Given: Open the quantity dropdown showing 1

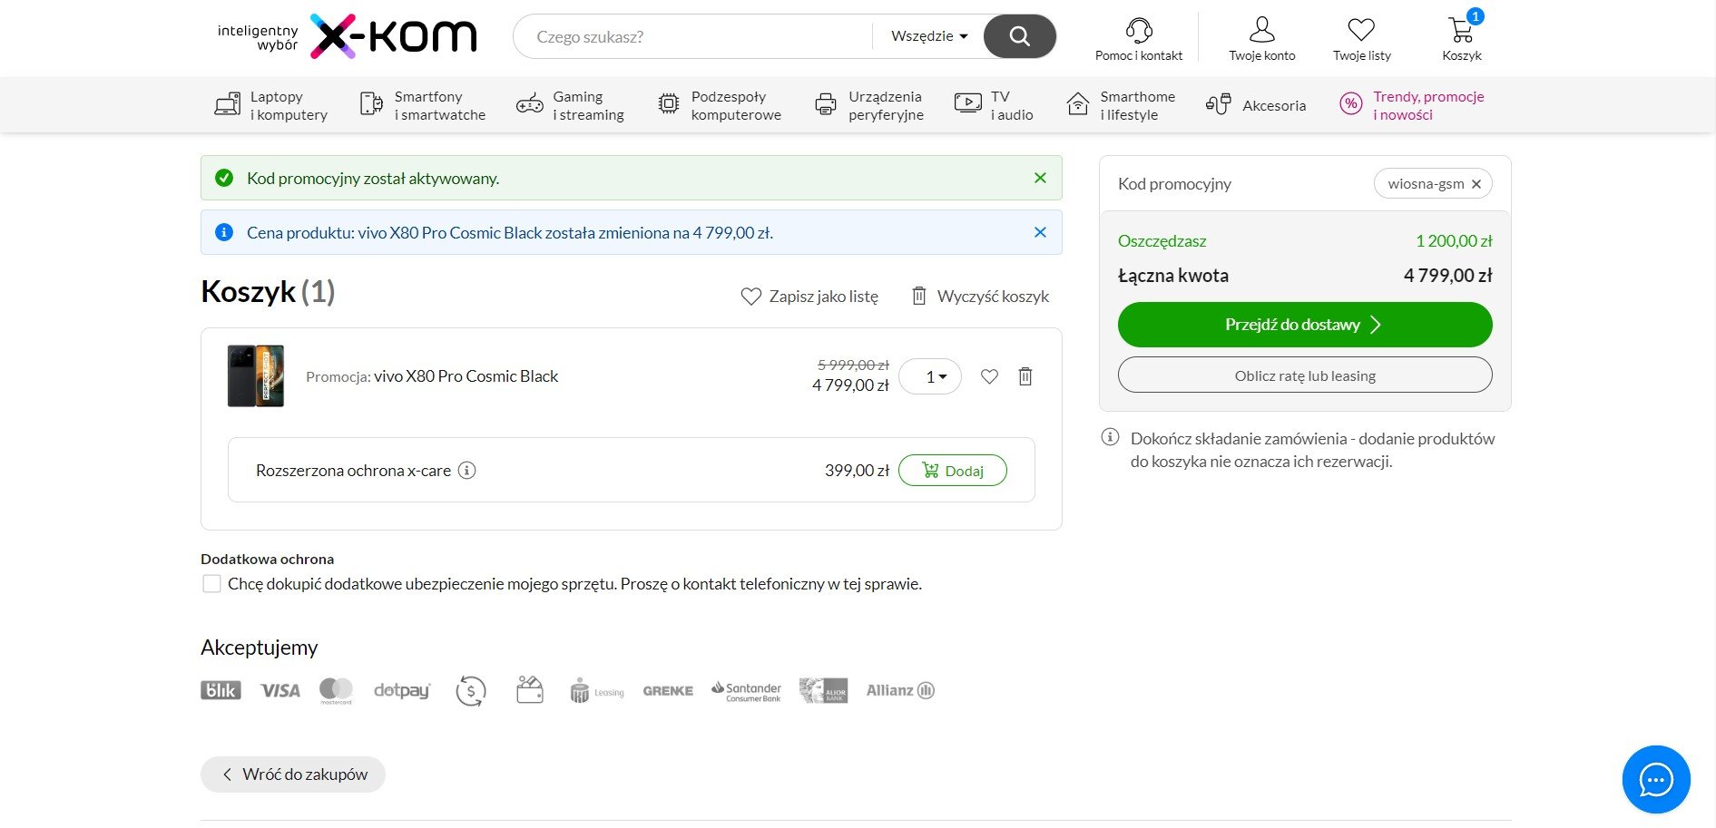Looking at the screenshot, I should click(930, 376).
